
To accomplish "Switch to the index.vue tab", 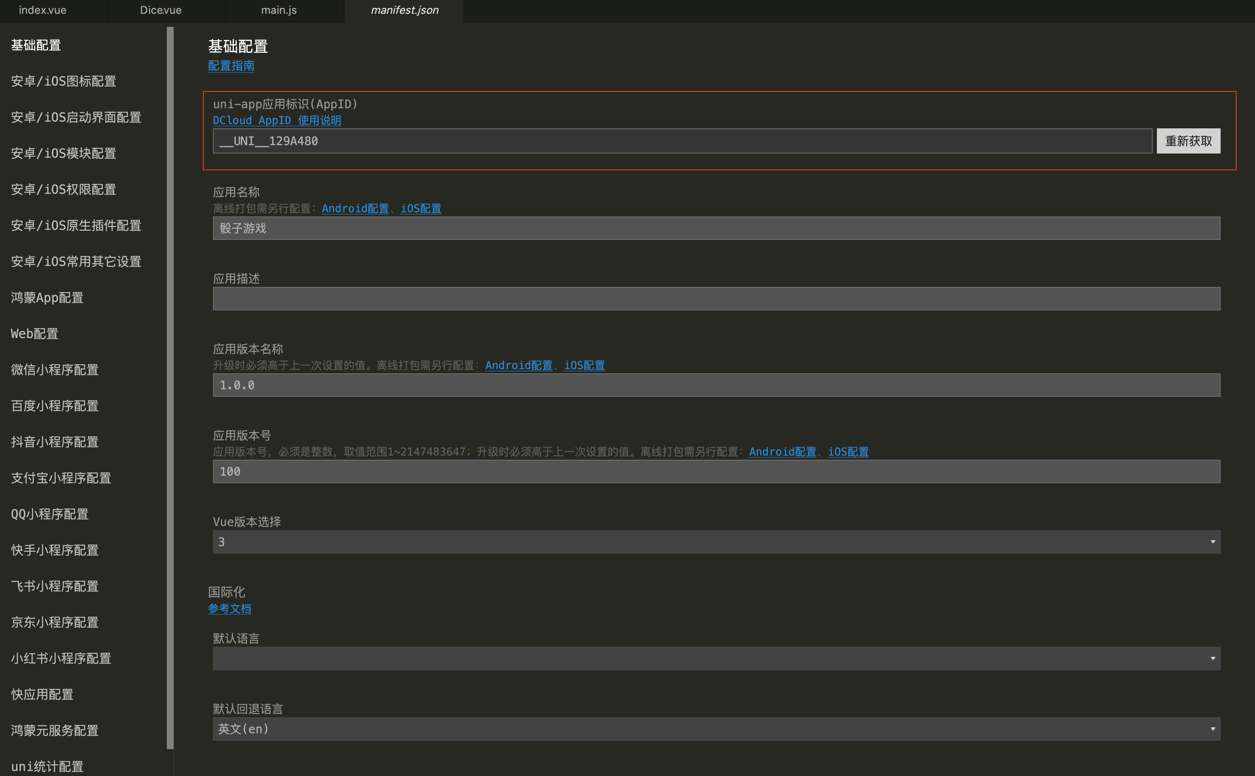I will 43,10.
